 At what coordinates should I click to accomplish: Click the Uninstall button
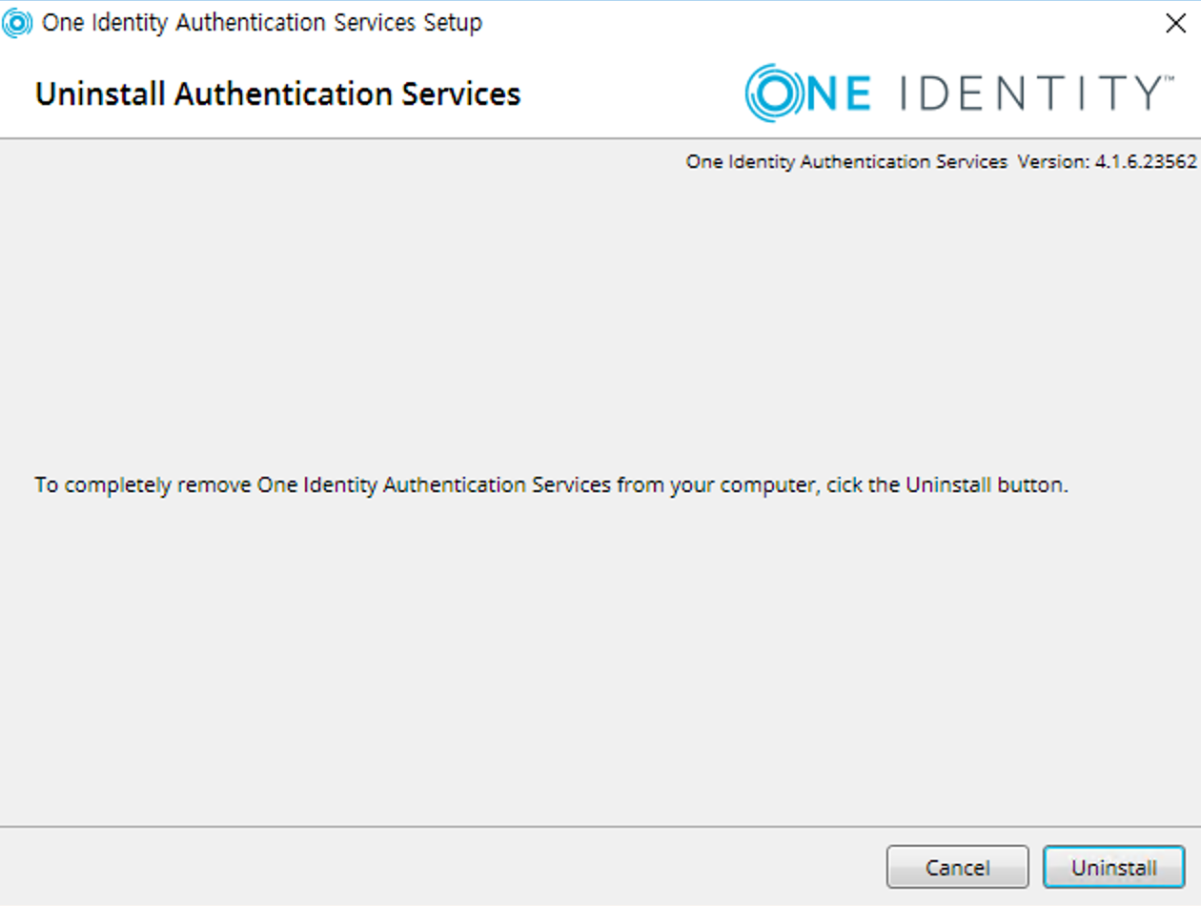(1113, 867)
